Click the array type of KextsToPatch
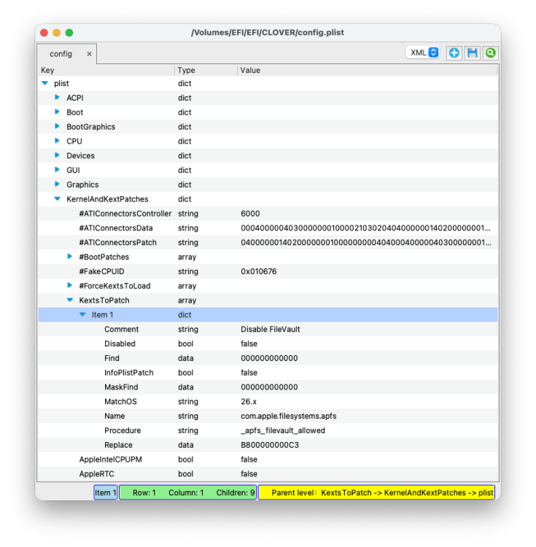This screenshot has height=547, width=536. 187,300
